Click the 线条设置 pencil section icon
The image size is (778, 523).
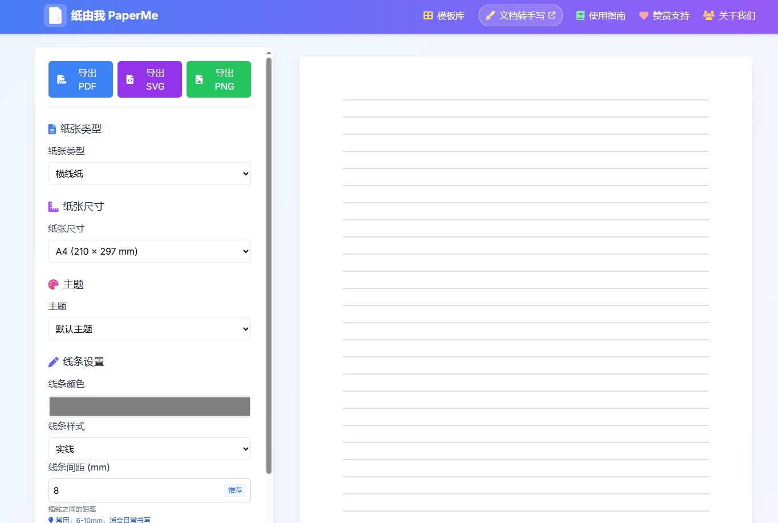54,362
